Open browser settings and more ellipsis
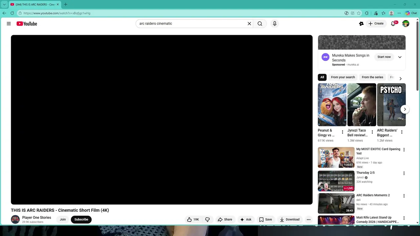This screenshot has width=420, height=236. (x=399, y=13)
